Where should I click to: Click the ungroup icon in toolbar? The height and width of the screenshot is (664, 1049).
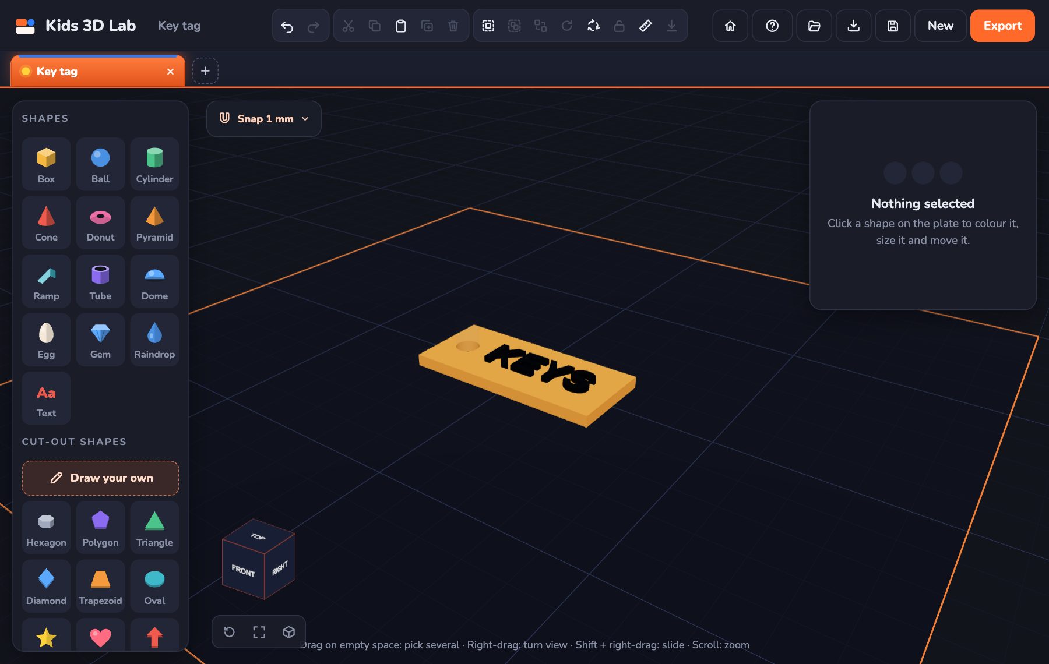pyautogui.click(x=514, y=26)
